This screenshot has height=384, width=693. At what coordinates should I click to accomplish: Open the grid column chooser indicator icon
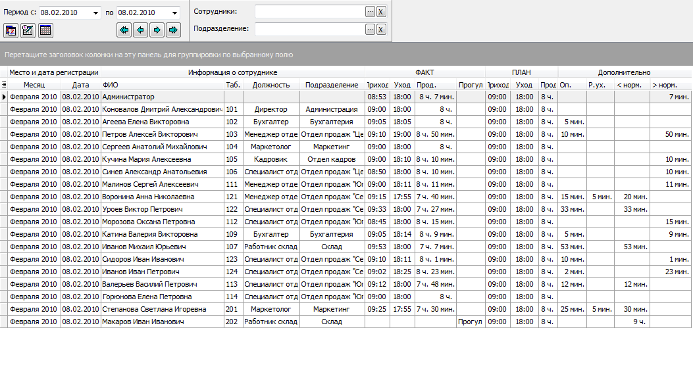click(x=4, y=85)
